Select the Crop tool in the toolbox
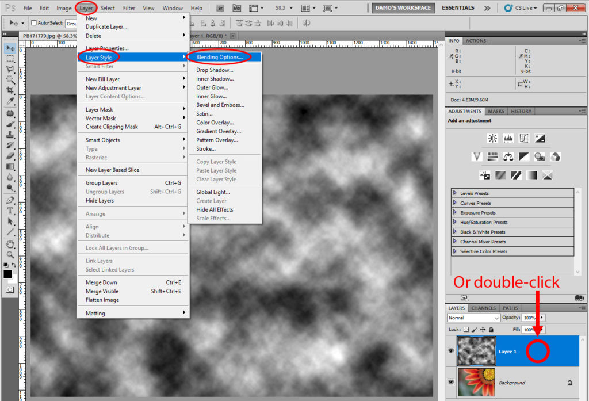Image resolution: width=589 pixels, height=401 pixels. 10,90
